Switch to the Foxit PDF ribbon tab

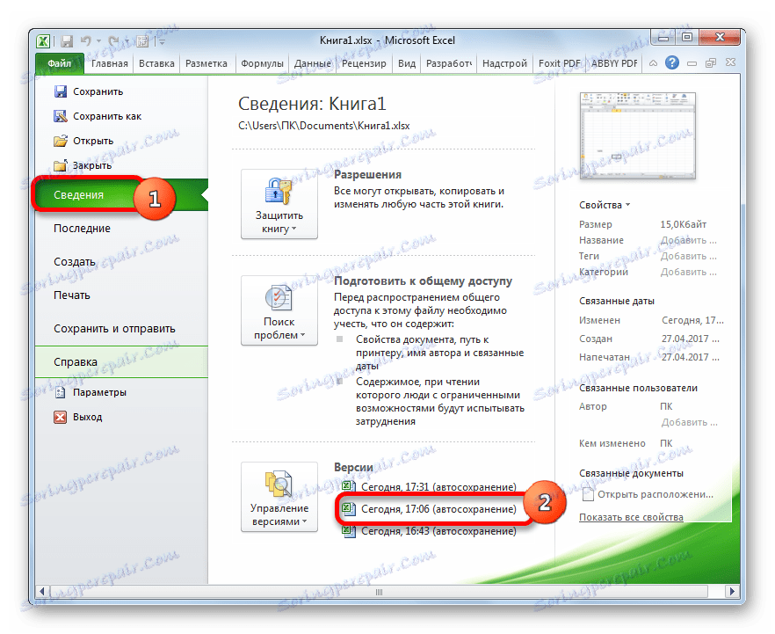coord(560,63)
